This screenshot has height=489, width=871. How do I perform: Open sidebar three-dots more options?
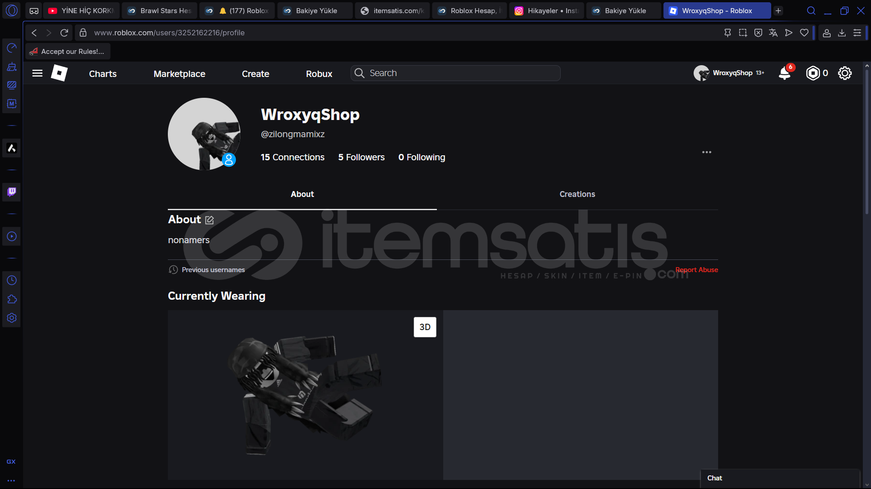click(11, 481)
